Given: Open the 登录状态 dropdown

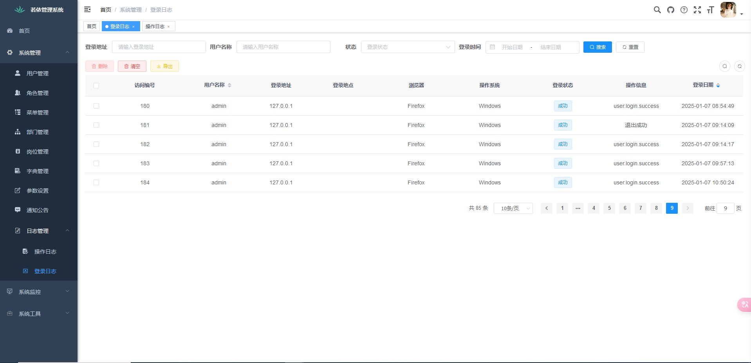Looking at the screenshot, I should tap(408, 47).
